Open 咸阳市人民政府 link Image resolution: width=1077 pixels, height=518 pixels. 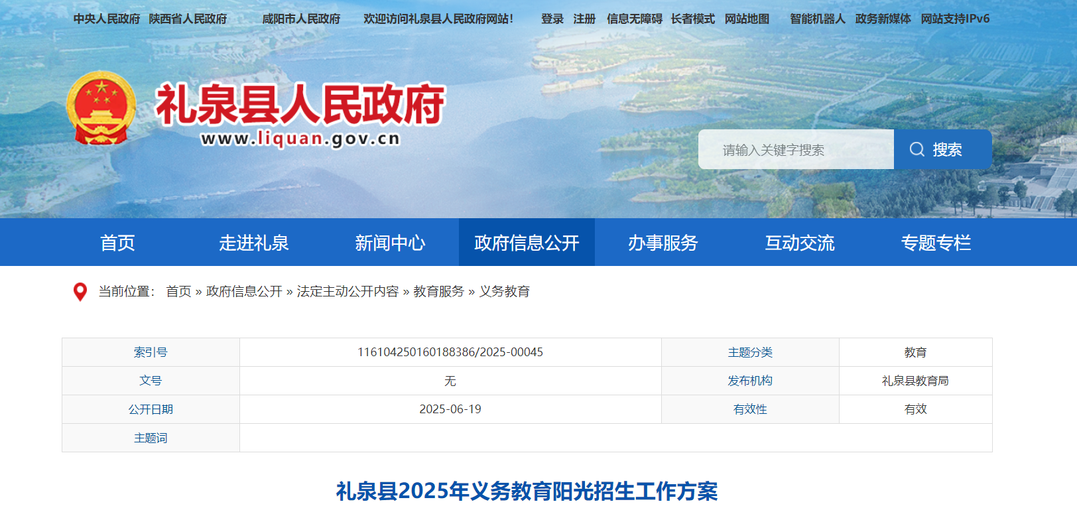301,19
